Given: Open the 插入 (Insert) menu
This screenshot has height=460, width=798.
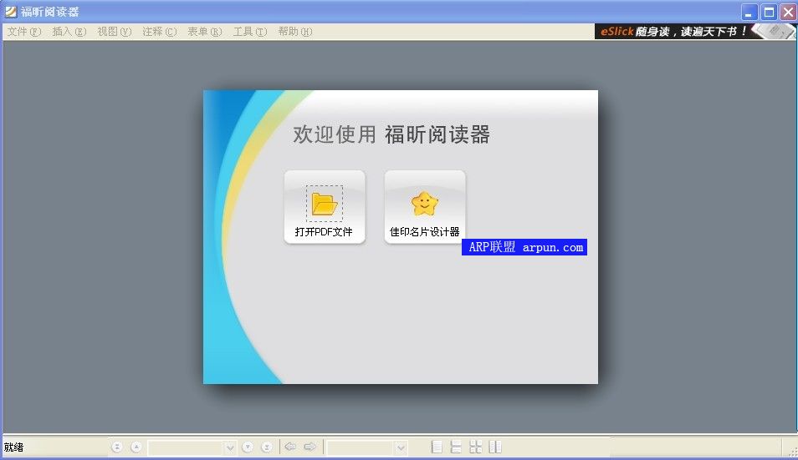Looking at the screenshot, I should [69, 32].
